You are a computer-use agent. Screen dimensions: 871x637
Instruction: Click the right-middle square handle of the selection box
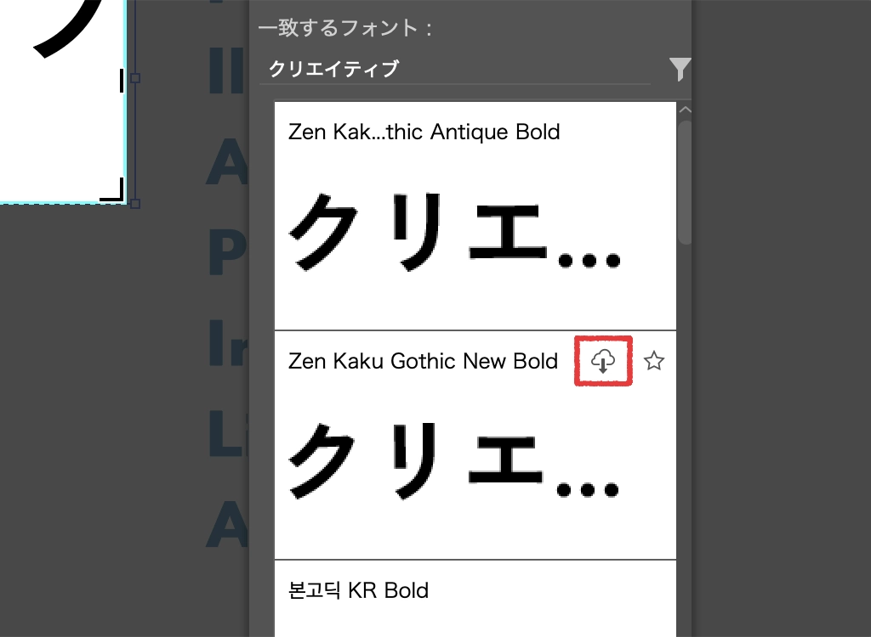click(134, 78)
